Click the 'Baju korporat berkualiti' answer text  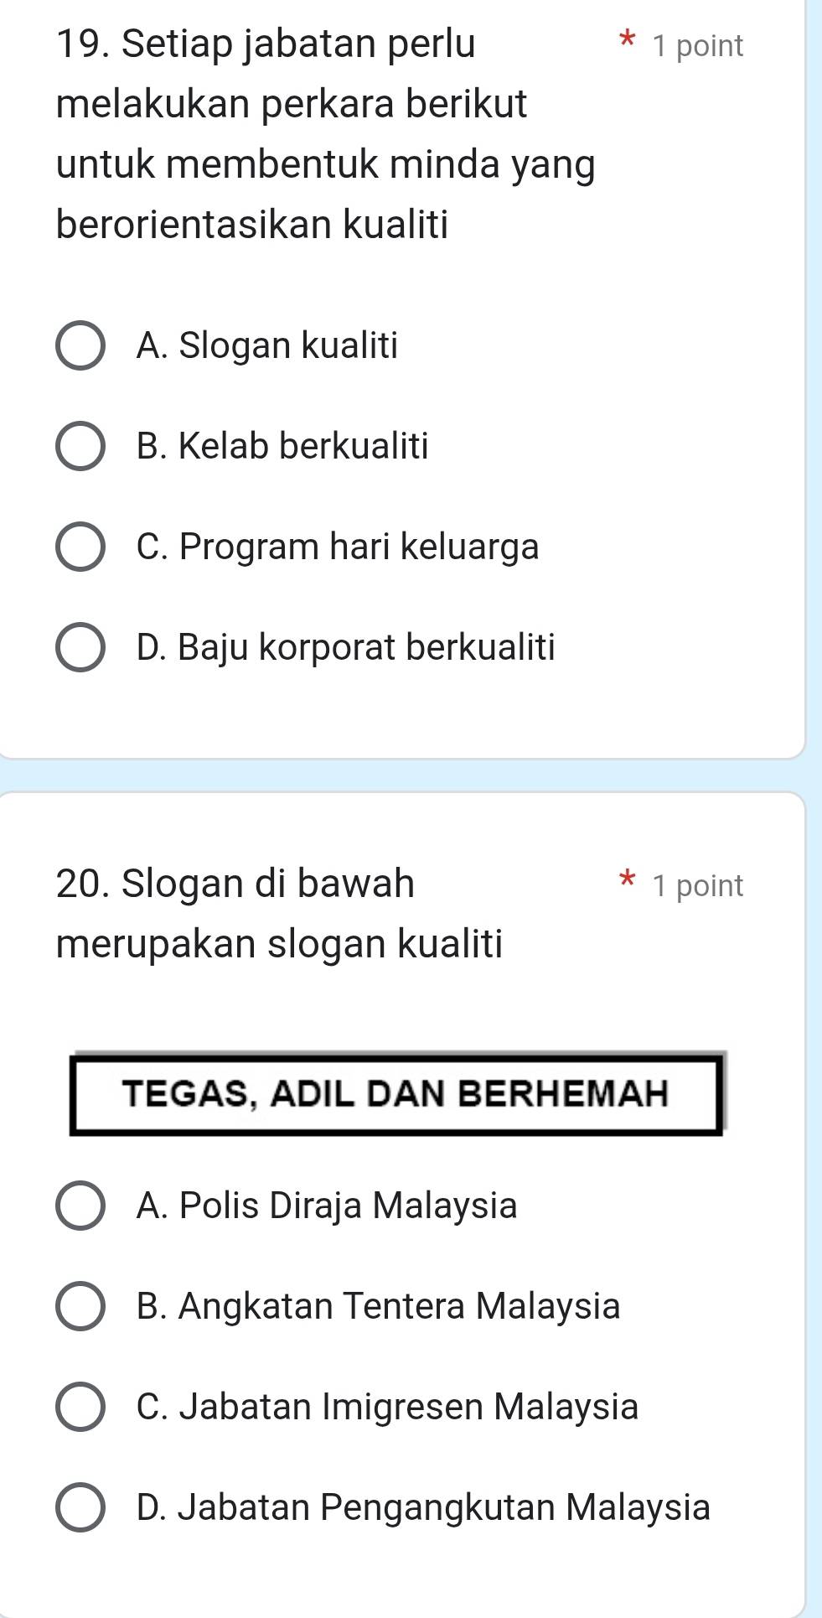[x=366, y=647]
